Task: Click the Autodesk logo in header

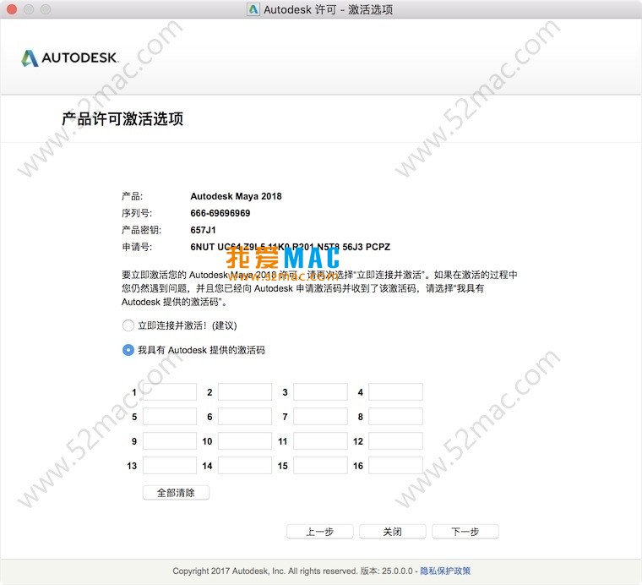Action: (69, 58)
